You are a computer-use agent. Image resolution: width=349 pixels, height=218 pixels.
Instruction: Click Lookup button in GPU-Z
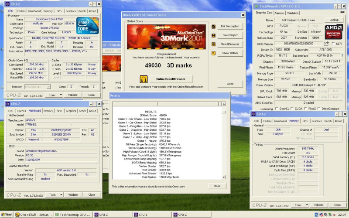coord(334,20)
